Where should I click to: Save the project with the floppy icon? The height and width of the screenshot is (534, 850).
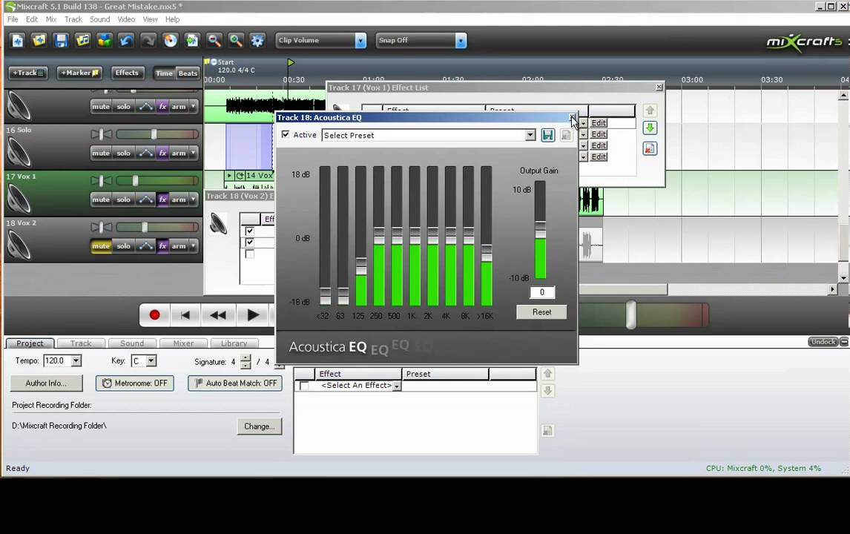(x=61, y=41)
